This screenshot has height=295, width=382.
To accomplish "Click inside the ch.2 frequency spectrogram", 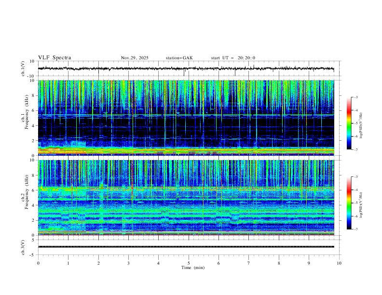I will 186,198.
